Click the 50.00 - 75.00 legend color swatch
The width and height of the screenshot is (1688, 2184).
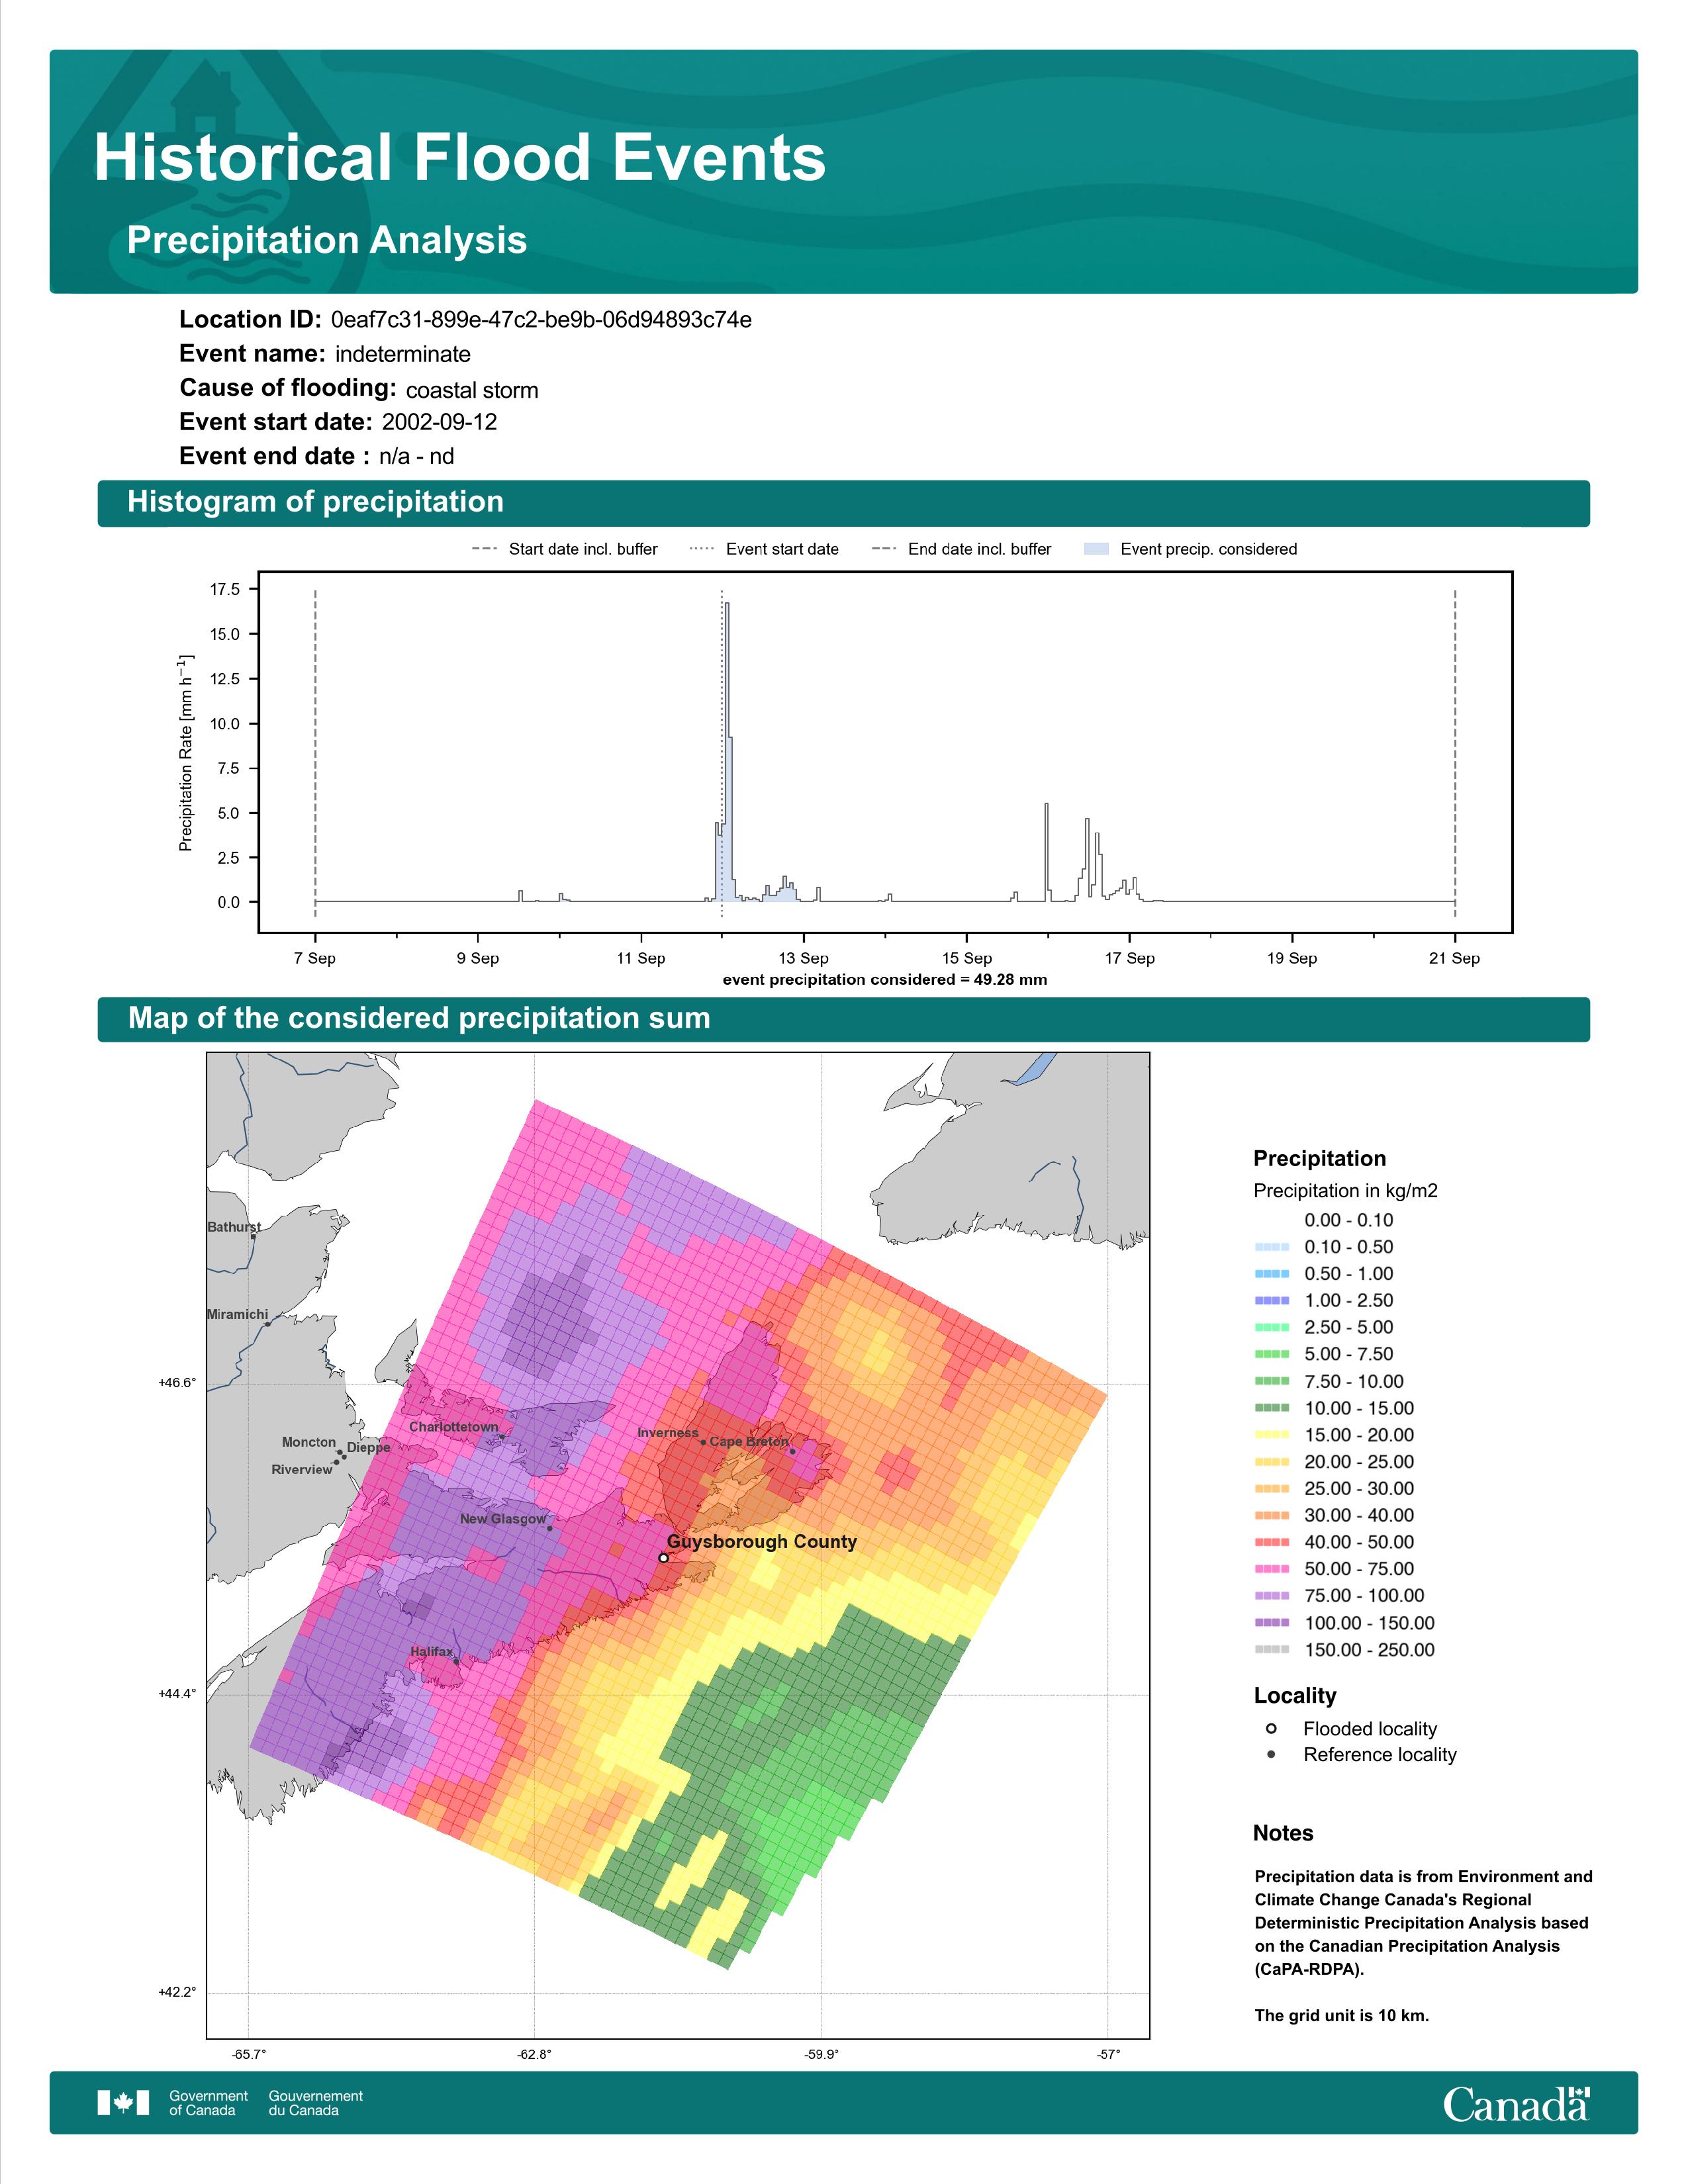pyautogui.click(x=1272, y=1569)
